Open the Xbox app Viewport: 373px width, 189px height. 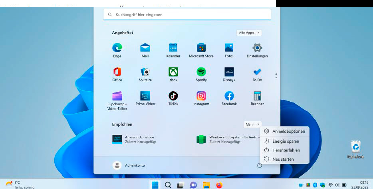pyautogui.click(x=173, y=72)
